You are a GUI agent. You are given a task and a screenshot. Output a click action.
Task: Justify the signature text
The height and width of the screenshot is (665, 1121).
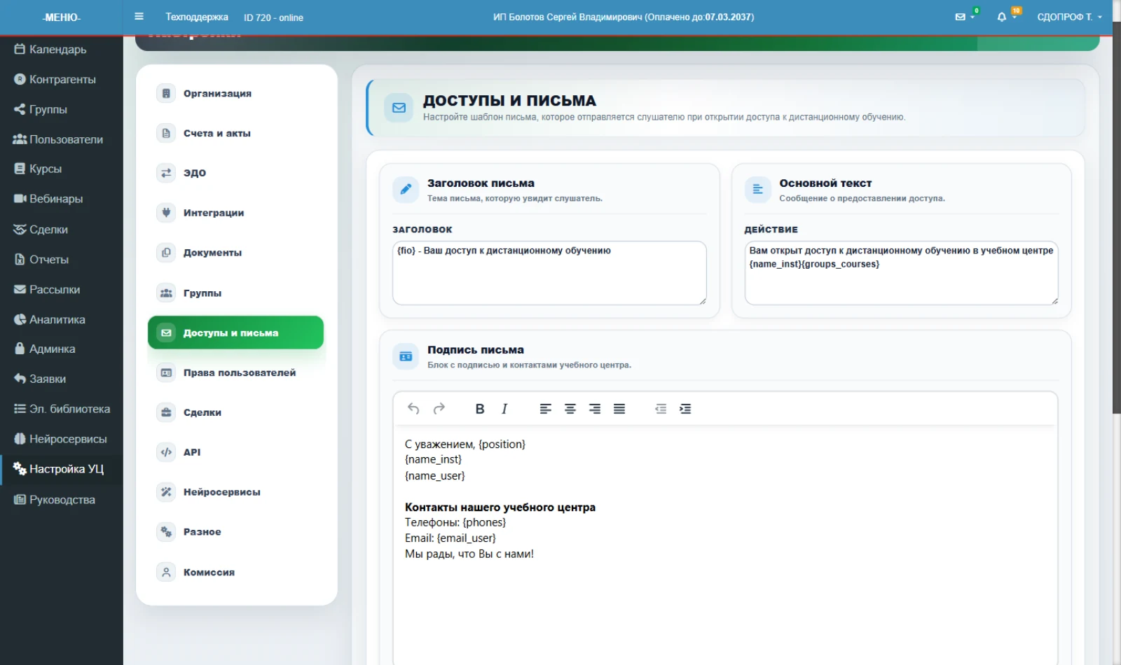pyautogui.click(x=619, y=409)
